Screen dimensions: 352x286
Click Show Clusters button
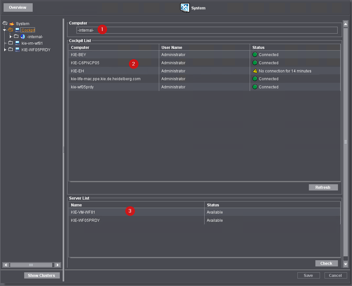tap(42, 276)
